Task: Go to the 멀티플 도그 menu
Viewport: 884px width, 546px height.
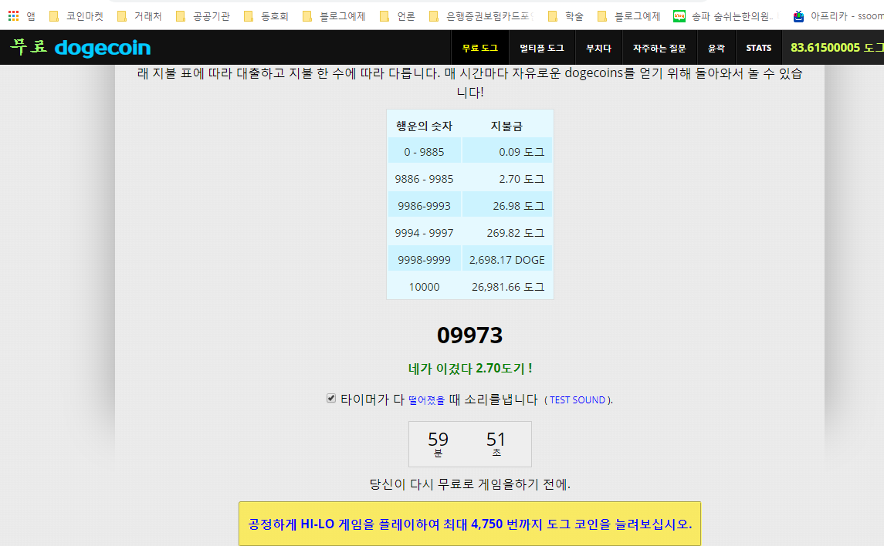Action: [542, 48]
